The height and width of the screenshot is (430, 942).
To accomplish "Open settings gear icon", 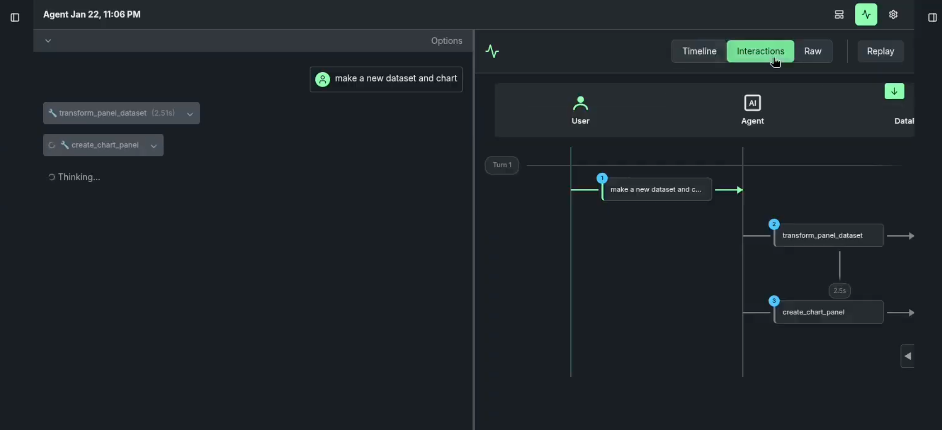I will pos(893,15).
